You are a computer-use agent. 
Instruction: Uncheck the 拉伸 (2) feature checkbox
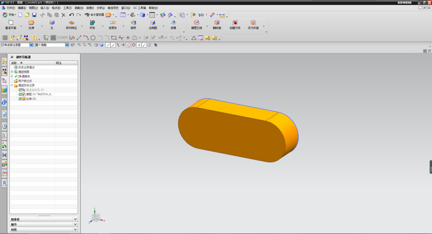pyautogui.click(x=20, y=99)
